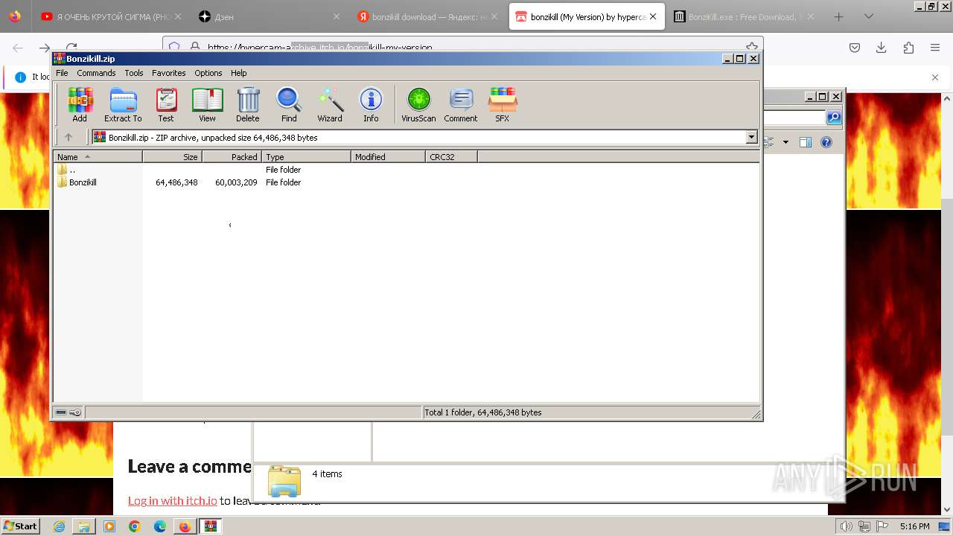This screenshot has width=953, height=536.
Task: Go up one level arrow in WinRAR
Action: [x=68, y=137]
